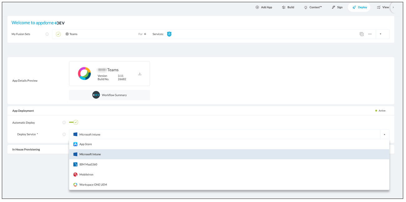Collapse the Deploy Service dropdown arrow
406x202 pixels.
[x=384, y=134]
